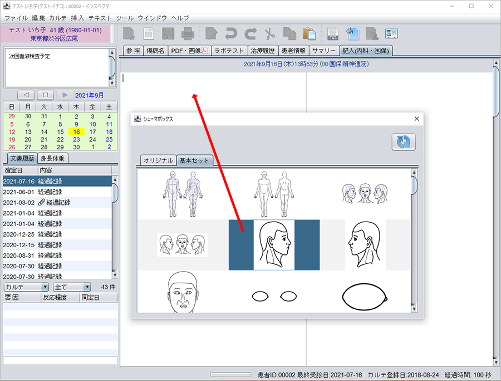This screenshot has height=381, width=501.
Task: Click the save floppy disk icon
Action: point(168,34)
